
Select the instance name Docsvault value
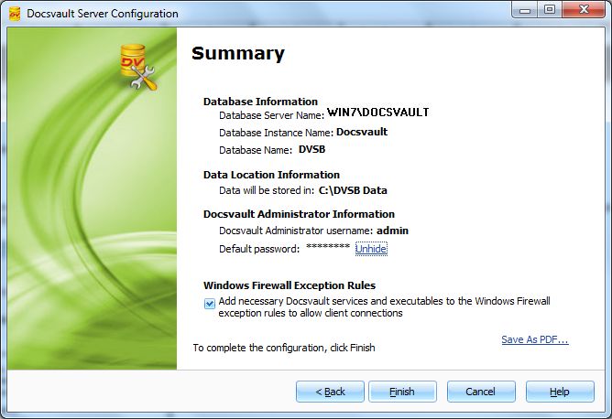(x=362, y=132)
